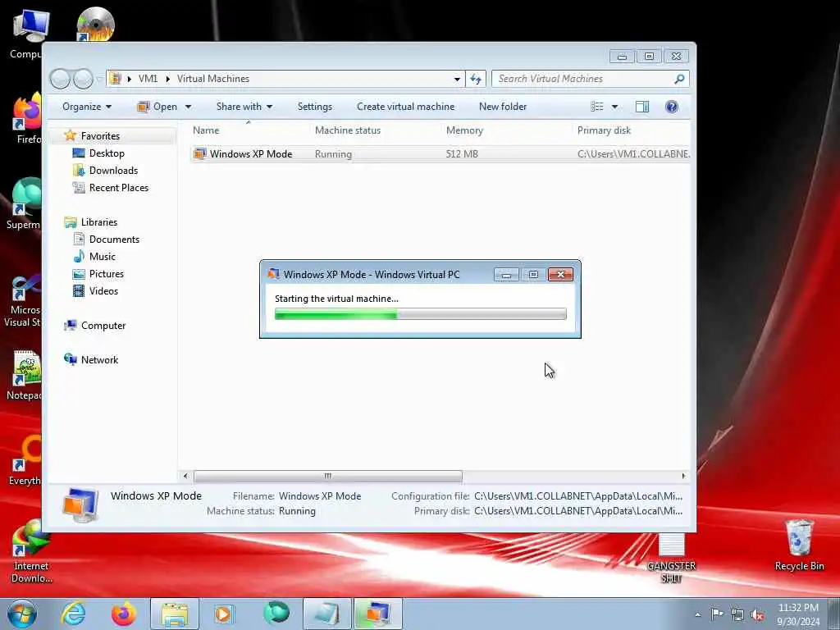Viewport: 840px width, 630px height.
Task: Open Windows Media Player taskbar icon
Action: (225, 614)
